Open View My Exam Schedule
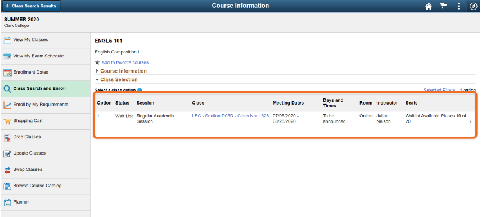Screen dimensions: 481x217 [45, 56]
